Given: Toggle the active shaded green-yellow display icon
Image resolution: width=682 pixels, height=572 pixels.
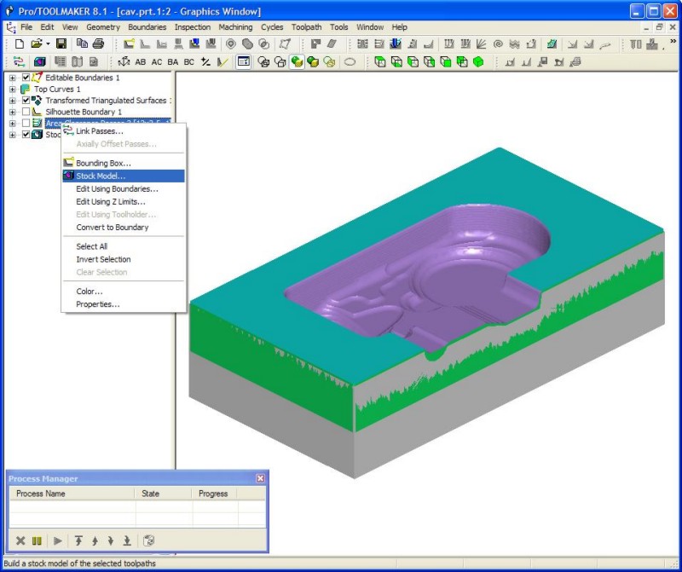Looking at the screenshot, I should pyautogui.click(x=297, y=61).
